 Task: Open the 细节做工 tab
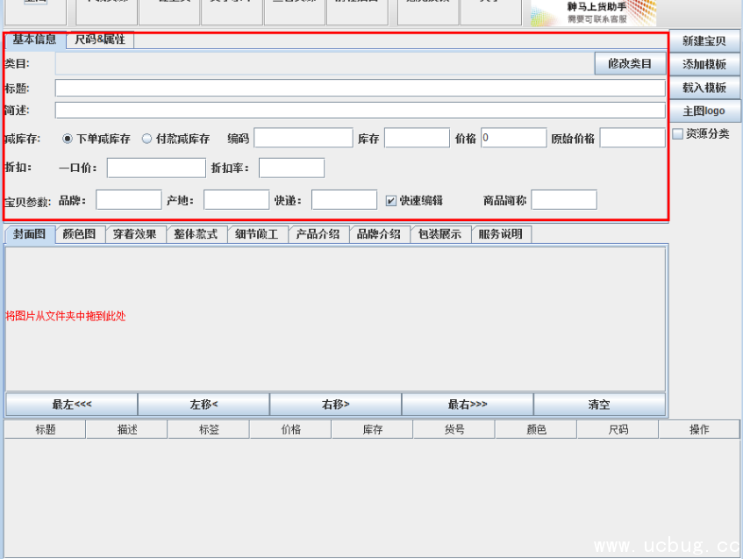[x=256, y=234]
